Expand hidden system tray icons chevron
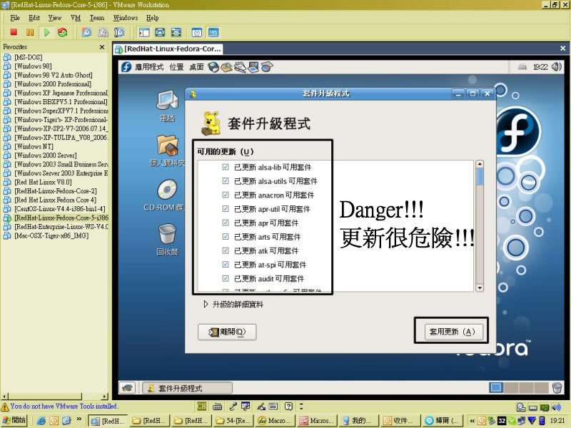 pyautogui.click(x=472, y=421)
